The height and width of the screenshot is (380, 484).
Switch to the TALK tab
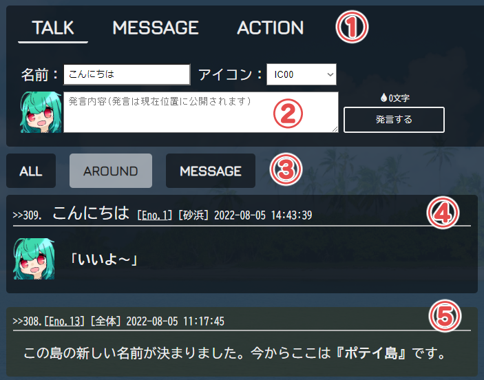tap(53, 28)
